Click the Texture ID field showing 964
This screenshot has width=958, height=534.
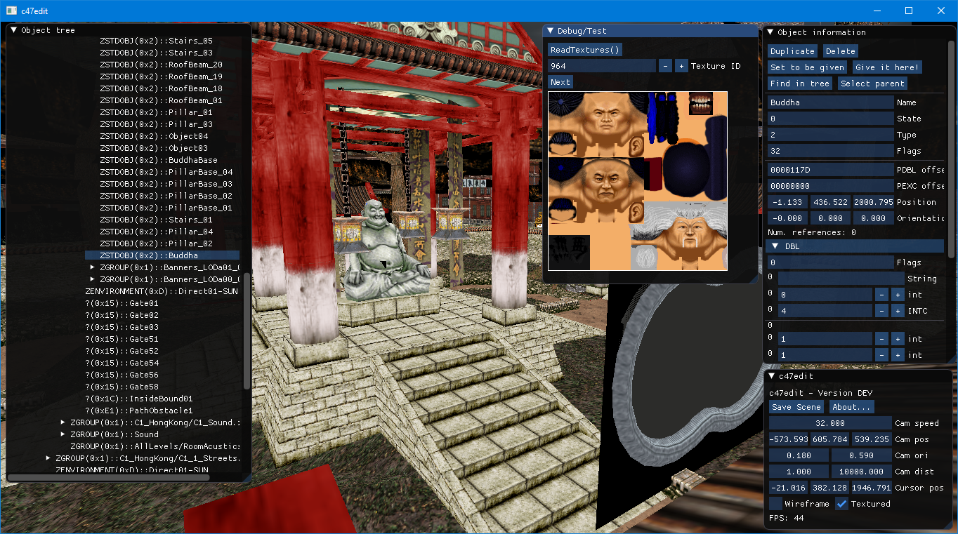pos(602,66)
